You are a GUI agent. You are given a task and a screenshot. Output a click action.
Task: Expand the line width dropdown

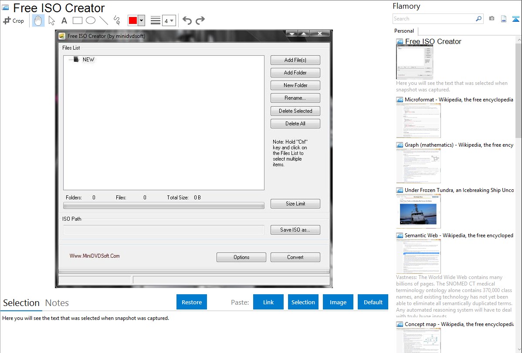(169, 20)
